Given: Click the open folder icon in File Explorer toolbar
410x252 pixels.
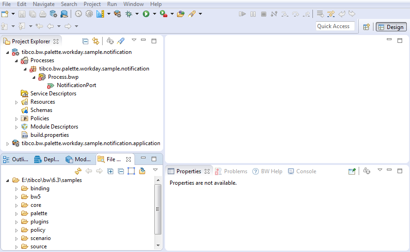Looking at the screenshot, I should [x=142, y=171].
